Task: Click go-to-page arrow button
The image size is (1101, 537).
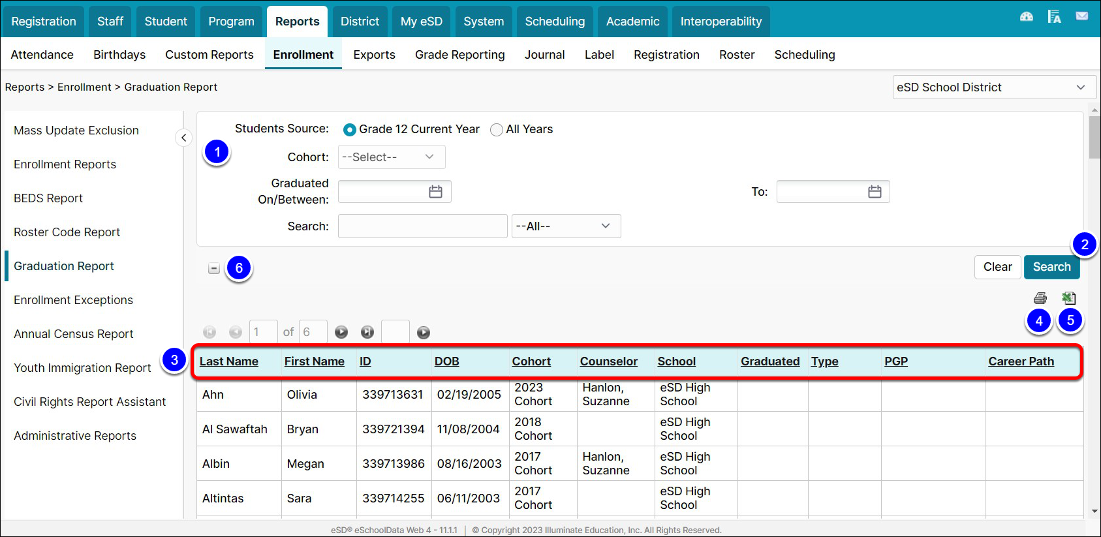Action: point(424,333)
